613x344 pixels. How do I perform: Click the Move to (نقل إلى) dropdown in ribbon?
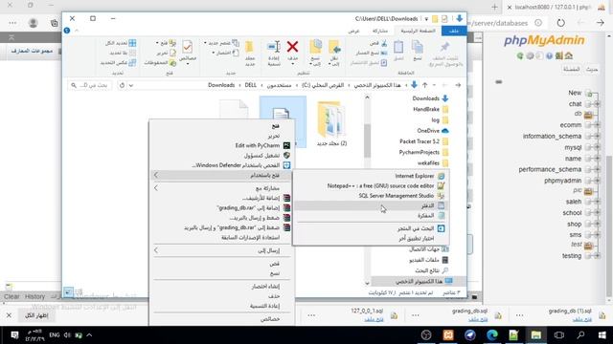[335, 53]
